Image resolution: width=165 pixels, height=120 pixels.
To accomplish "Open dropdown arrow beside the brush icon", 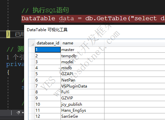I will [23, 113].
